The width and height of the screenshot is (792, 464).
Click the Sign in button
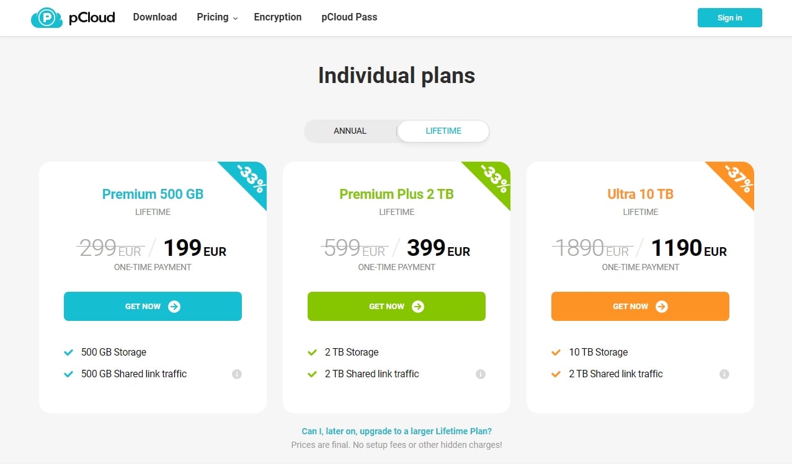pyautogui.click(x=730, y=18)
